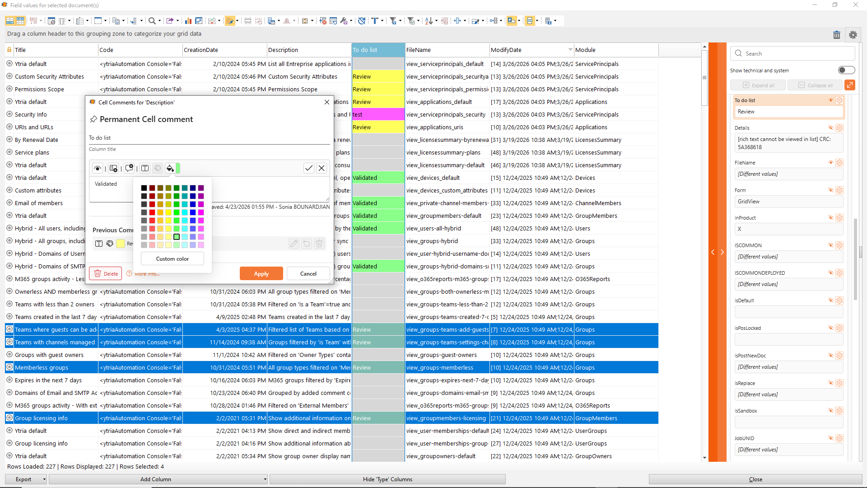Open the Add Column dropdown arrow

pos(265,479)
